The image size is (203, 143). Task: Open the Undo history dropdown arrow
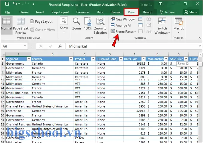click(19, 4)
